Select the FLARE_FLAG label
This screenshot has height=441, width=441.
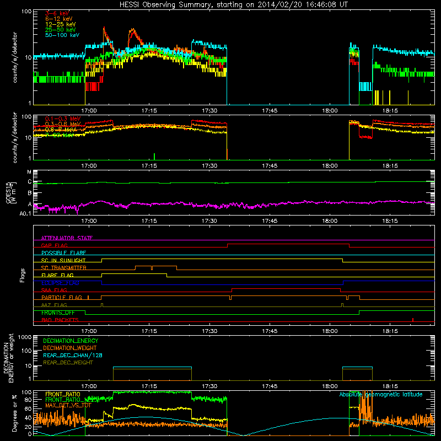(57, 275)
